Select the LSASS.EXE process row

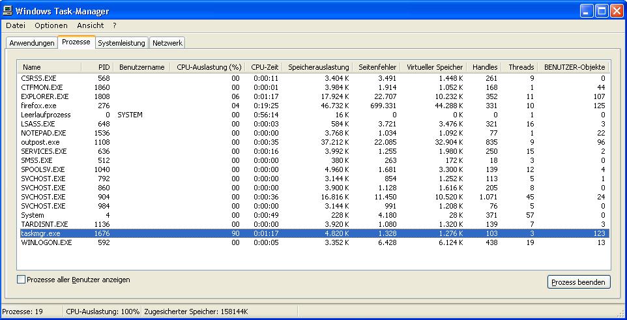(x=314, y=124)
